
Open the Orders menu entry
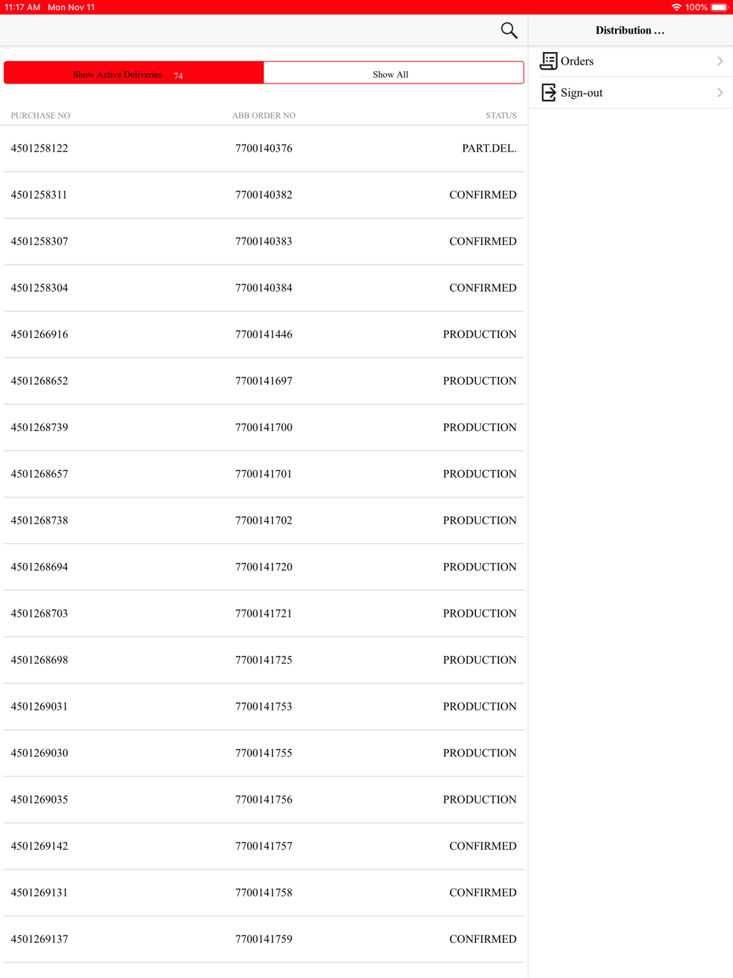[630, 61]
